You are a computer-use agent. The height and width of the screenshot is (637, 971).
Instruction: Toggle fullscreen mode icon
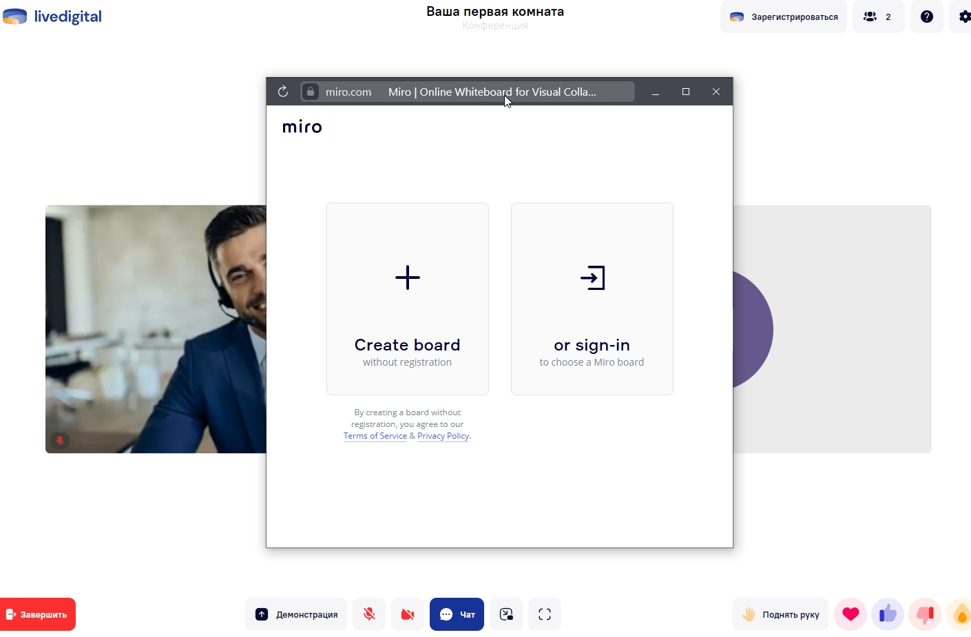pyautogui.click(x=545, y=614)
